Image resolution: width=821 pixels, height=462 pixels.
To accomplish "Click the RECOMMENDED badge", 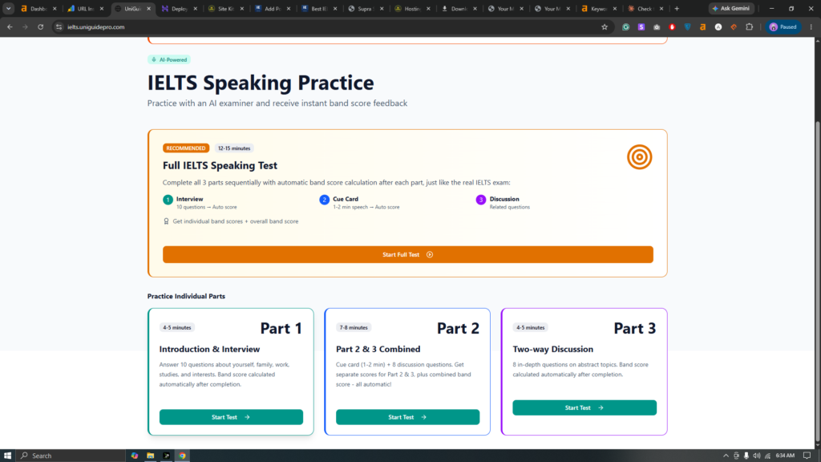I will pyautogui.click(x=186, y=148).
